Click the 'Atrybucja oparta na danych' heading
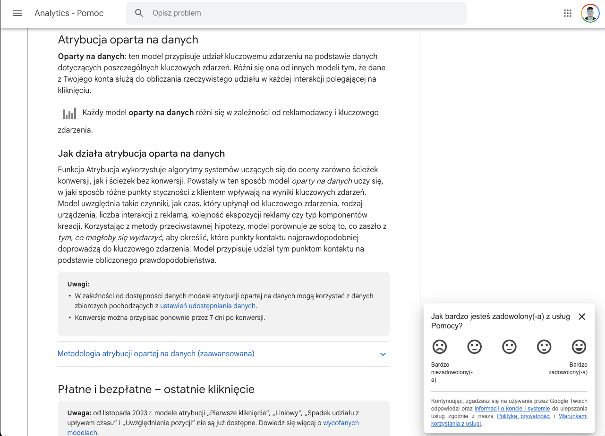The width and height of the screenshot is (605, 436). click(x=128, y=40)
